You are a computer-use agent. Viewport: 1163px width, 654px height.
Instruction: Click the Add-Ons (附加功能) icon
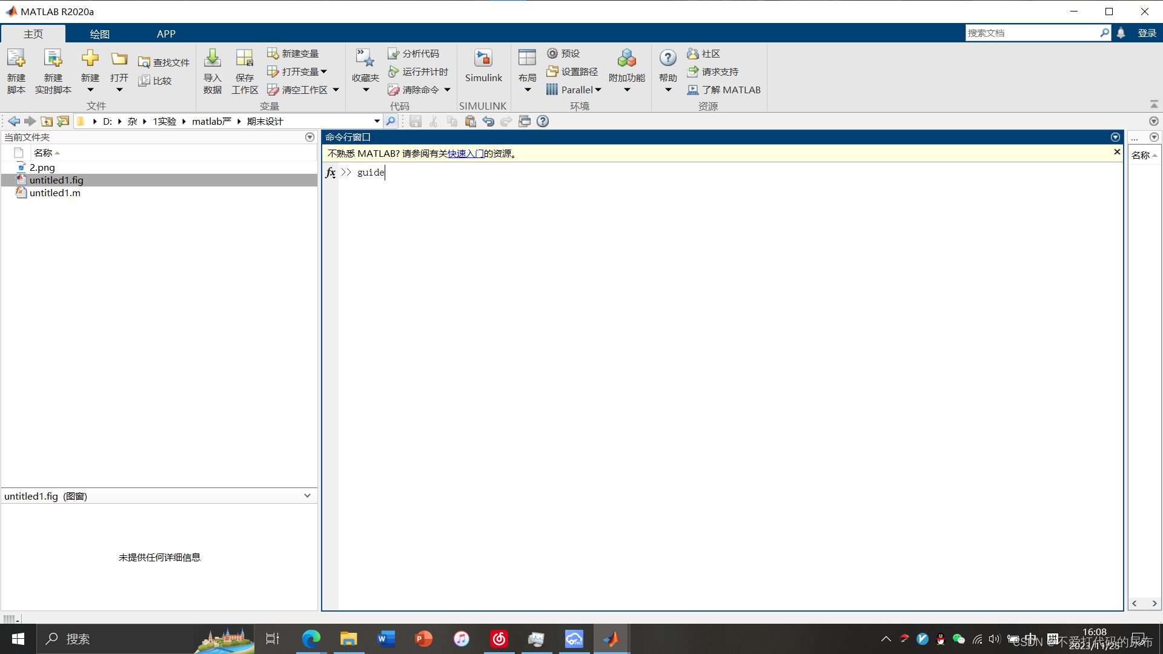627,59
